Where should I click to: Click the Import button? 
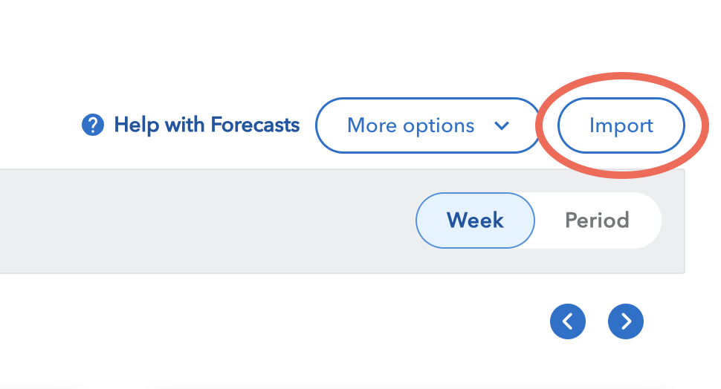pos(621,125)
